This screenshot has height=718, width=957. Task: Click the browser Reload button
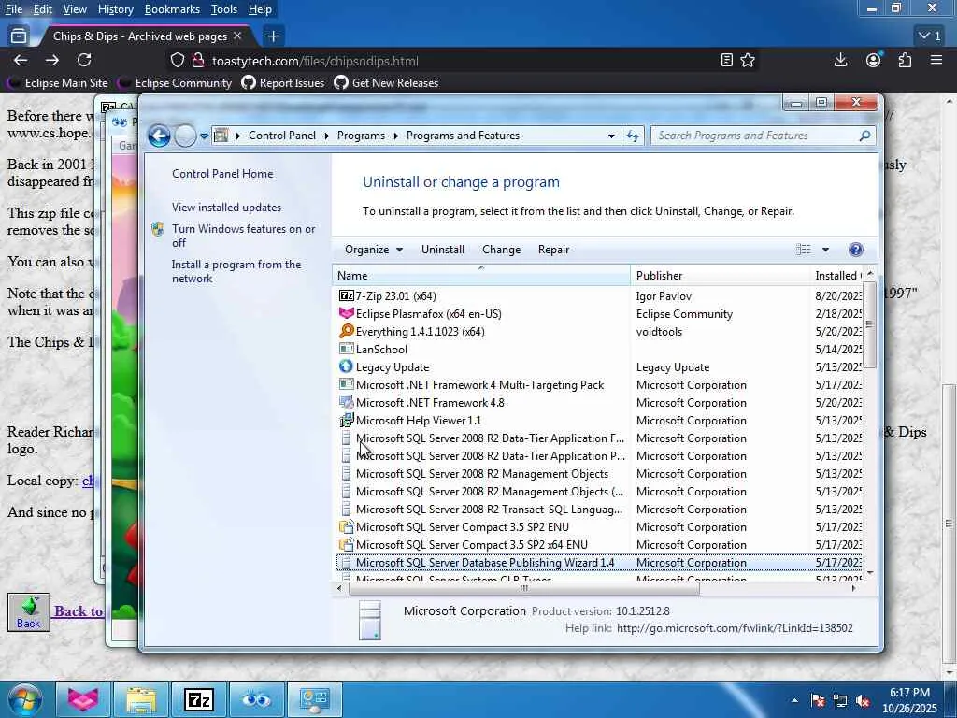(x=84, y=61)
